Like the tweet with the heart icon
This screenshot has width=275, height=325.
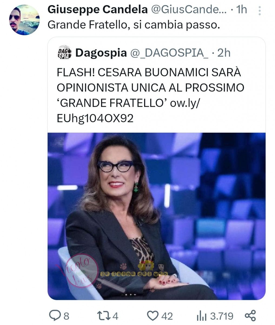point(153,316)
